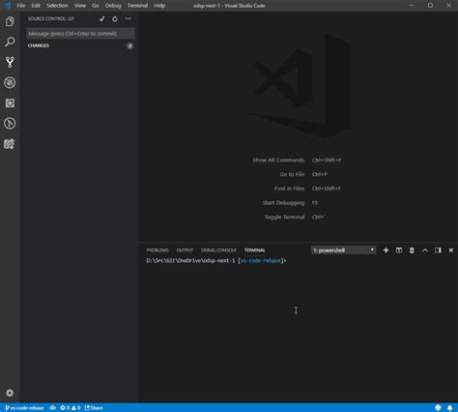Switch to the OUTPUT panel tab

tap(185, 250)
